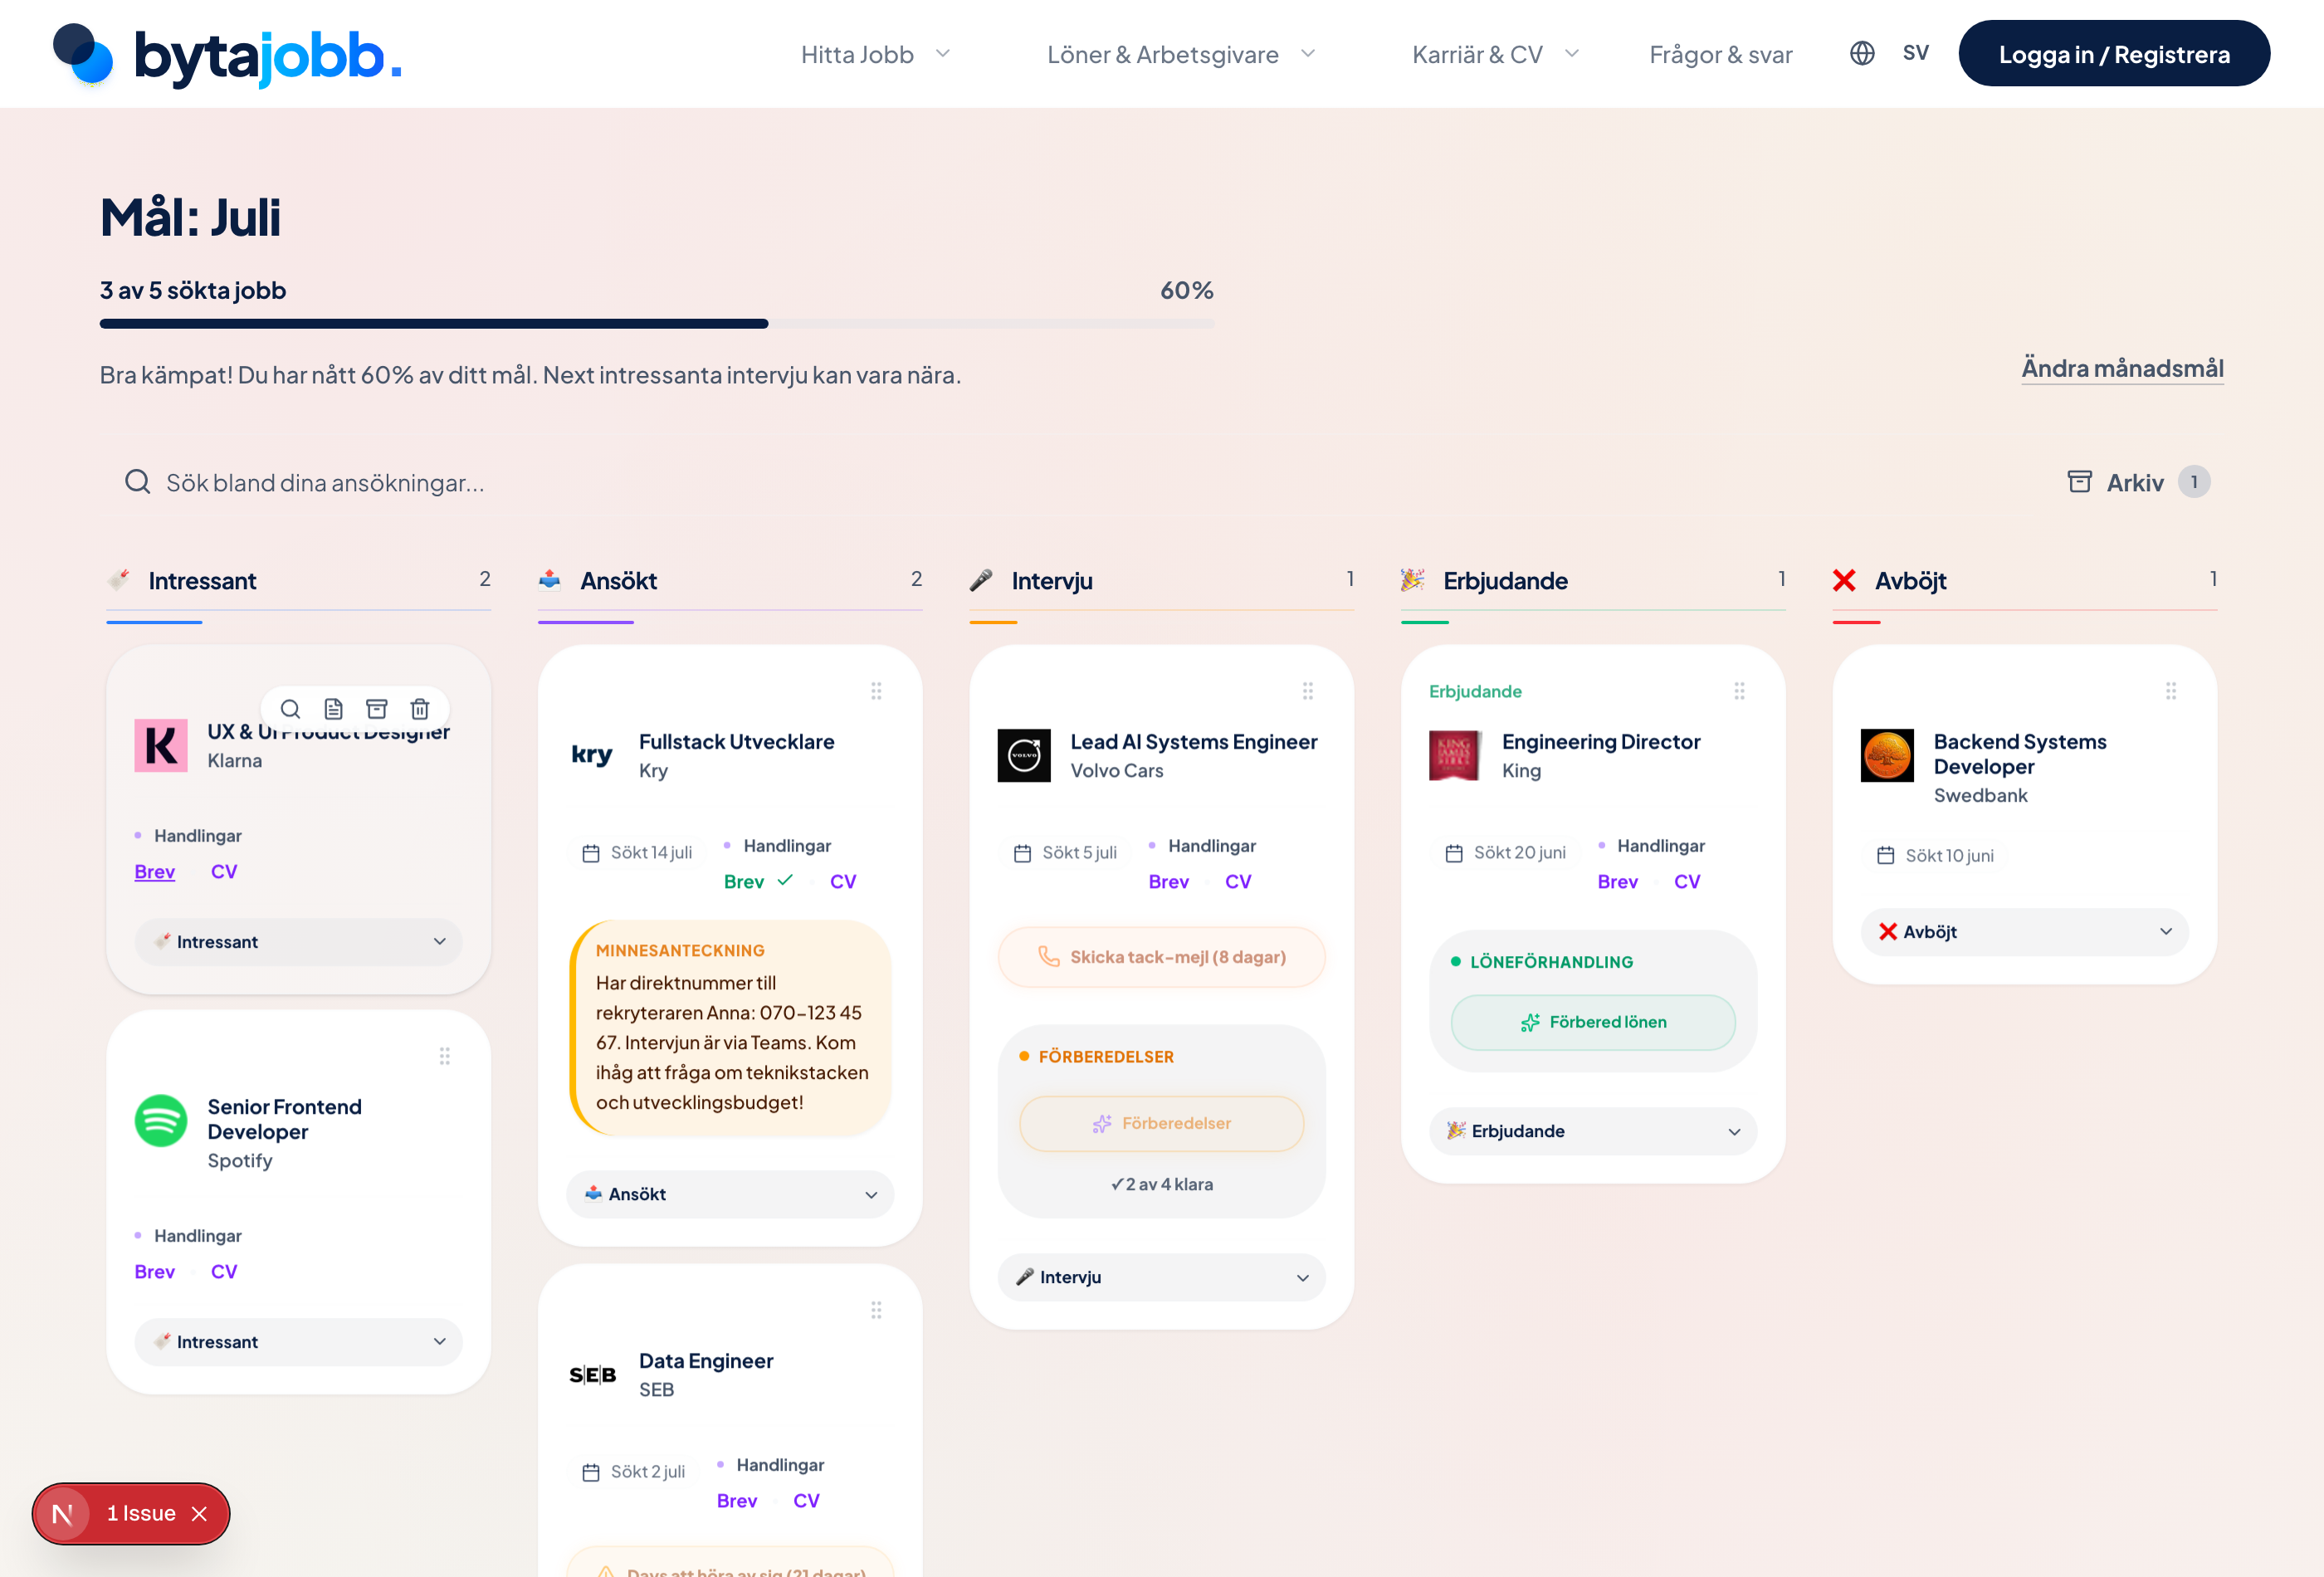Screen dimensions: 2324x1577
Task: Click the bytajobb logo in the header
Action: 227,54
